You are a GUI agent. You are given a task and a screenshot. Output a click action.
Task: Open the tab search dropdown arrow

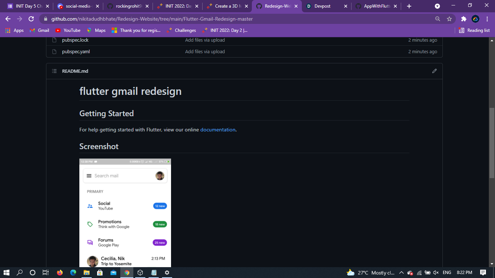point(437,6)
